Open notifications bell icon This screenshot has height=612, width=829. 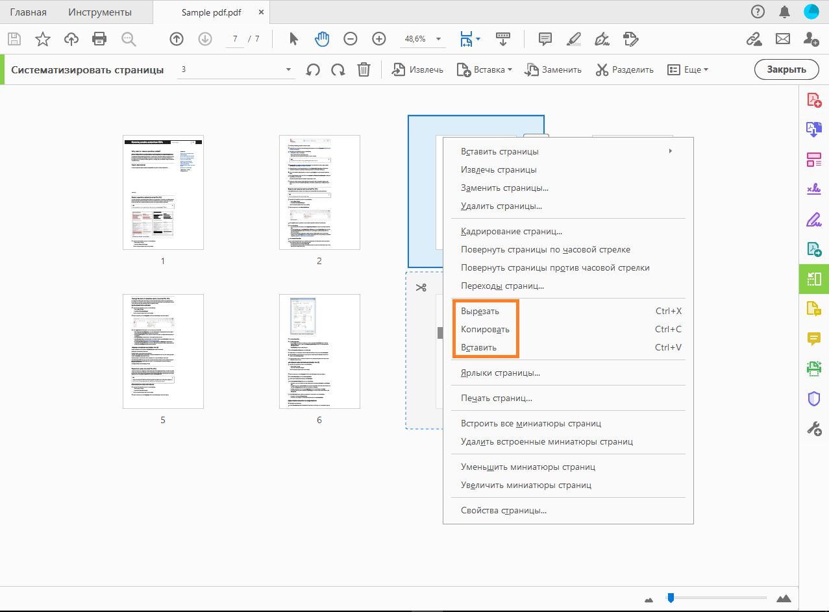(785, 12)
